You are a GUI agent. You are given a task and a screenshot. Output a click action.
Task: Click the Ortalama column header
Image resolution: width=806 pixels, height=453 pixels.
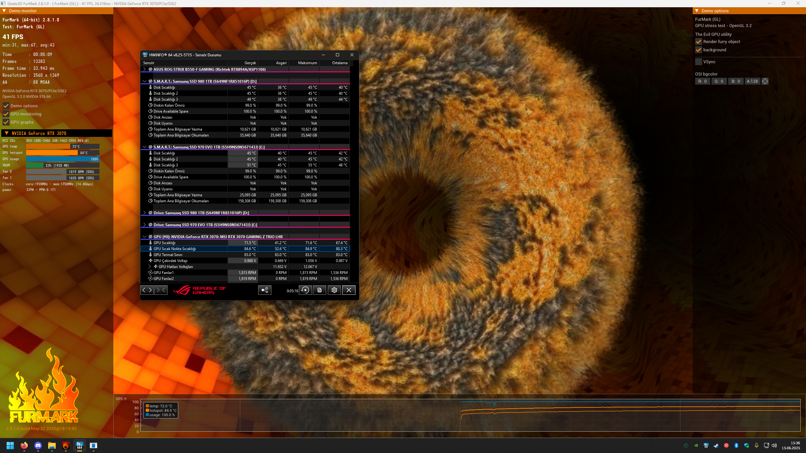click(x=334, y=63)
